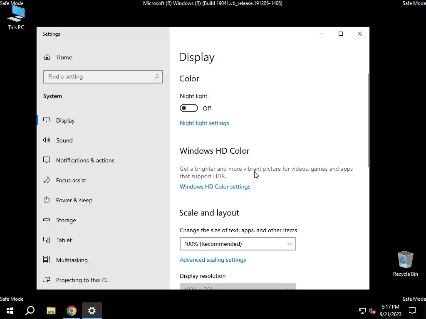Click the magnifier icon in Find a setting
The height and width of the screenshot is (319, 426).
(157, 77)
